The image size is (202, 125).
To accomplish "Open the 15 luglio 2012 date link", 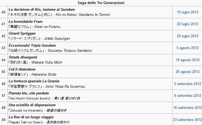I will [188, 12].
